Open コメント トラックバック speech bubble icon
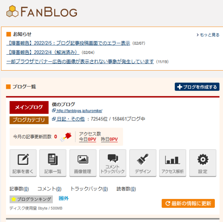223x222 pixels. [x=113, y=163]
